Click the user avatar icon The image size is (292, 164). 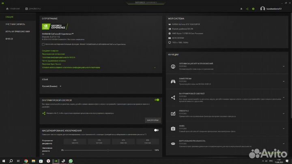[262, 9]
